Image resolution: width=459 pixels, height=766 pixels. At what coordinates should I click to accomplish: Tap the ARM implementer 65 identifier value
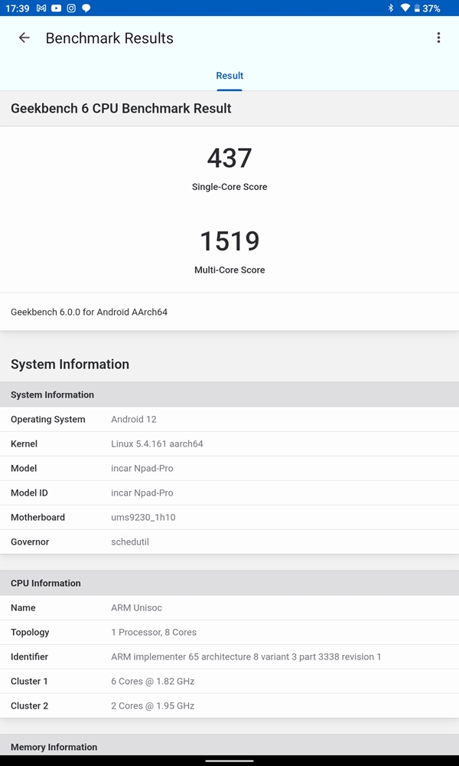point(246,656)
